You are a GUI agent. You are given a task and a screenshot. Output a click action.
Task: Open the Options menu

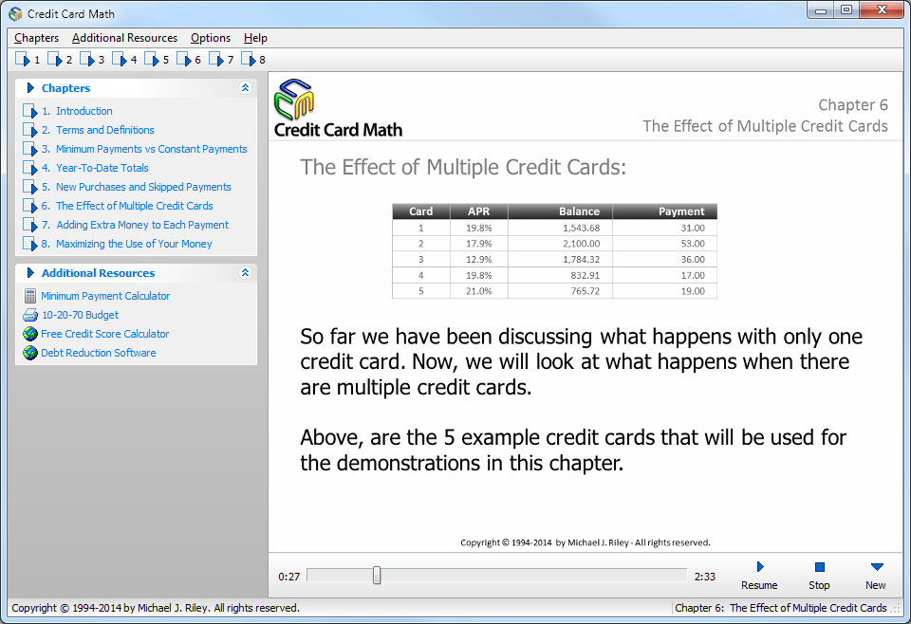tap(211, 38)
